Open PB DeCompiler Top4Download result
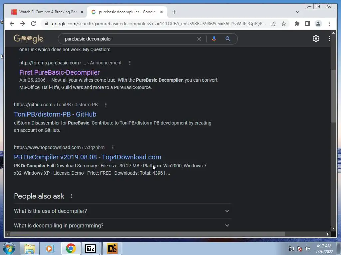The width and height of the screenshot is (341, 255). (88, 157)
